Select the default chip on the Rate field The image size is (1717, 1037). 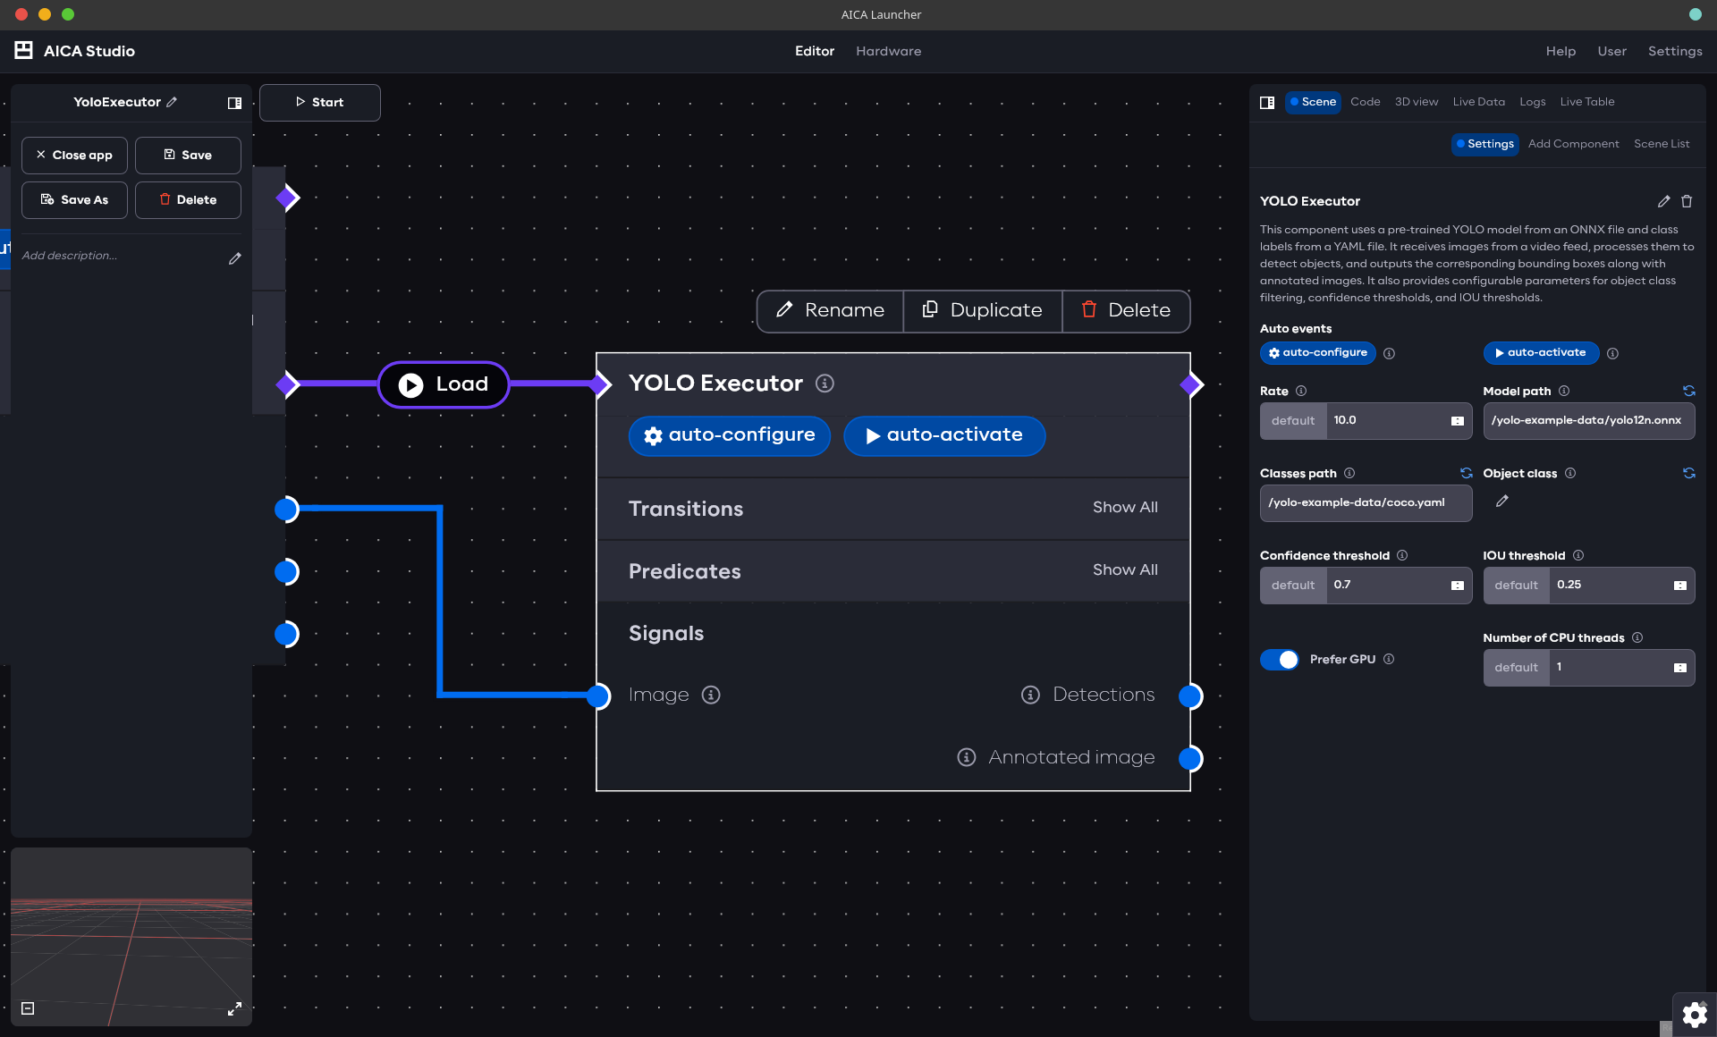1293,420
